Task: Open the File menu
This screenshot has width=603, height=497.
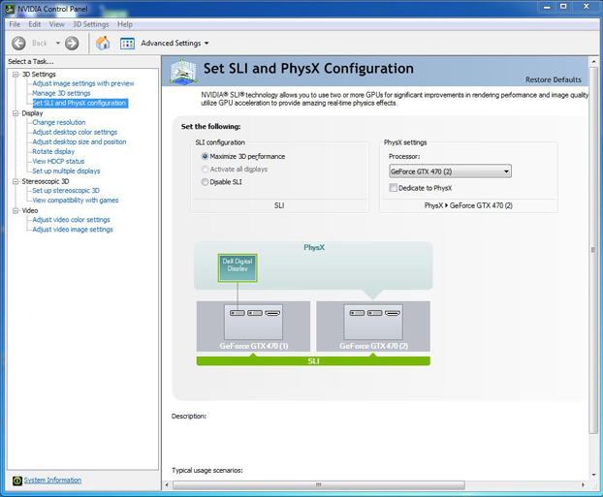Action: (15, 24)
